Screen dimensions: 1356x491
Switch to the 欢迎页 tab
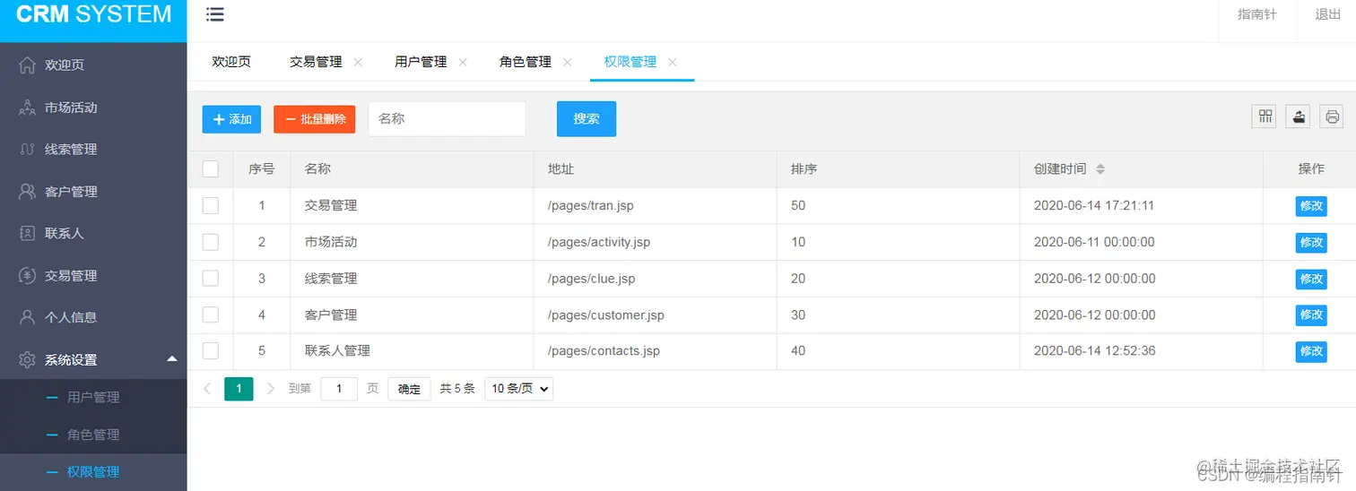[231, 62]
